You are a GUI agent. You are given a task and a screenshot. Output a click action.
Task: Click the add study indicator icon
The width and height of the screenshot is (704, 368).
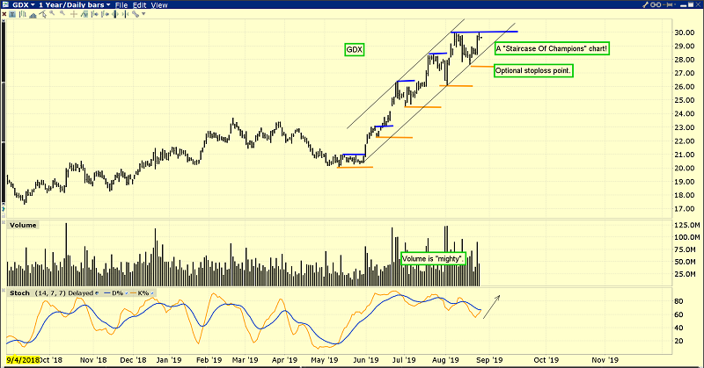pyautogui.click(x=84, y=14)
